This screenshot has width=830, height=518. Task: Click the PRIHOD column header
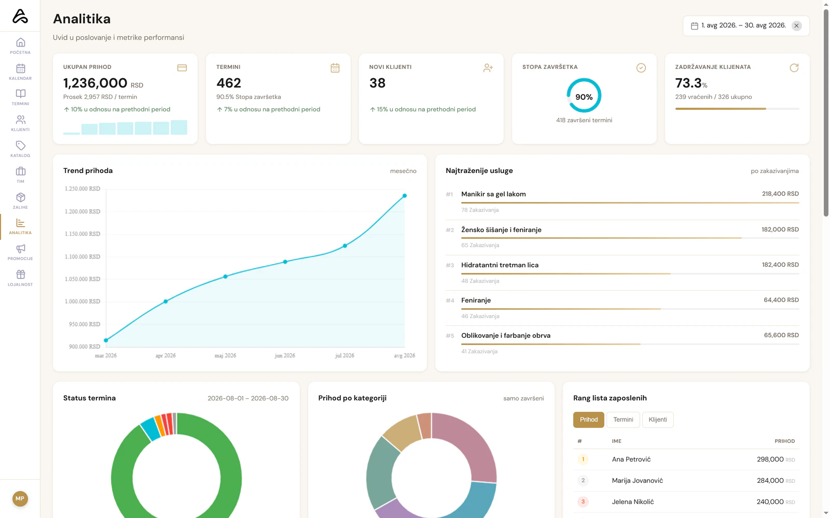[784, 441]
